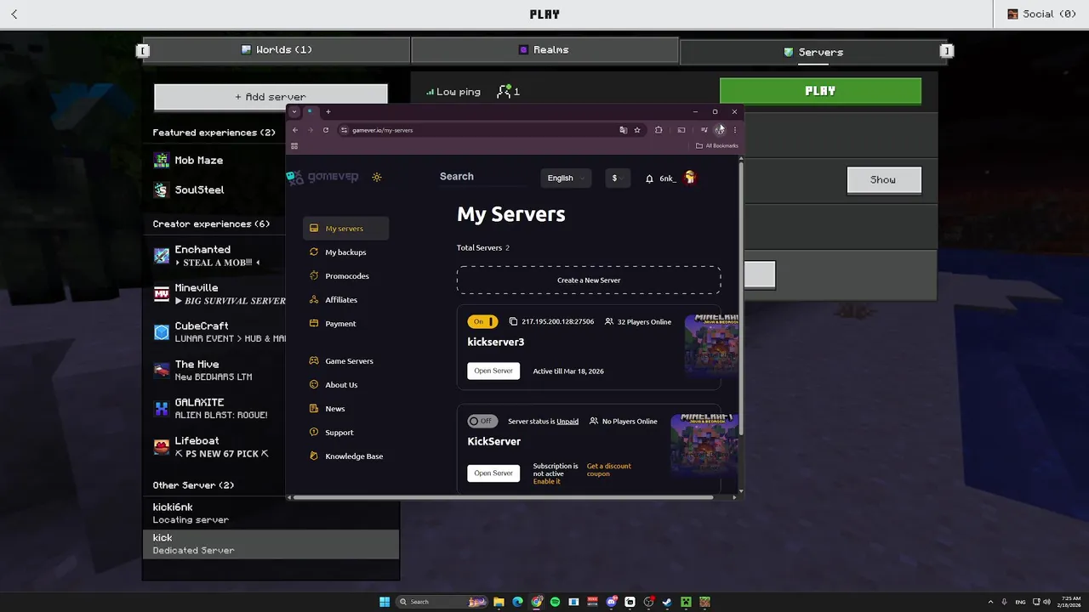Select the Servers tab in Minecraft

click(812, 52)
